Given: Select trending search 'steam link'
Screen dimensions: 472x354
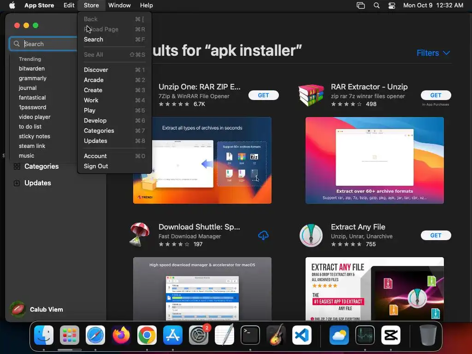Looking at the screenshot, I should (32, 146).
